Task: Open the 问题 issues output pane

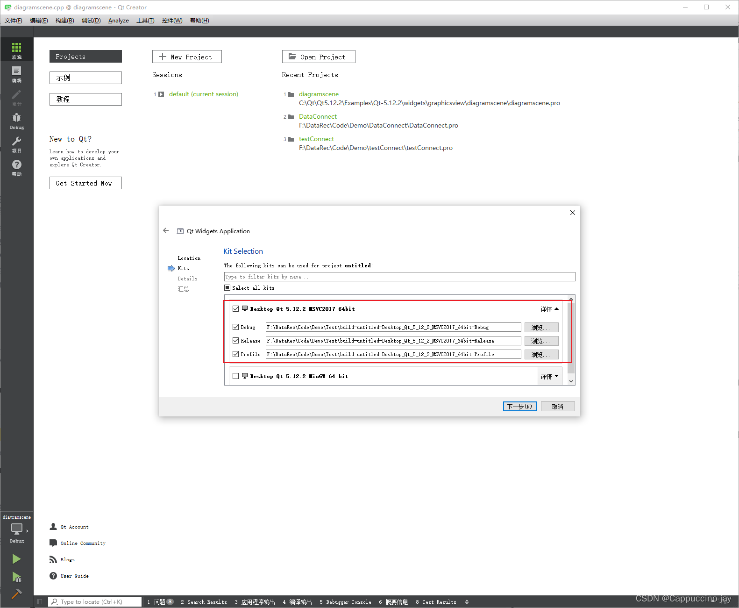Action: [x=160, y=602]
